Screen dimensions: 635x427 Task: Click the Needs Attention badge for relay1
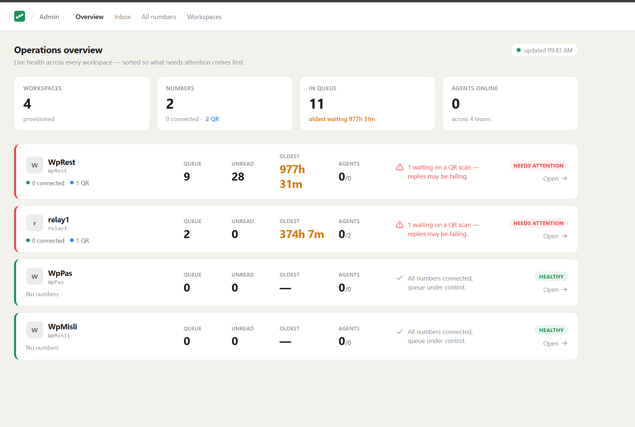tap(538, 223)
